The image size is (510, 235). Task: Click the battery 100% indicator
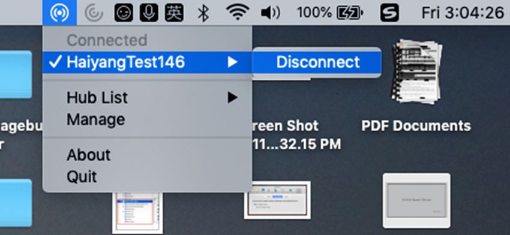pyautogui.click(x=330, y=13)
